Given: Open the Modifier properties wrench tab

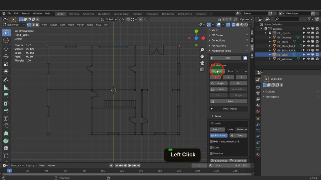Looking at the screenshot, I should 258,125.
